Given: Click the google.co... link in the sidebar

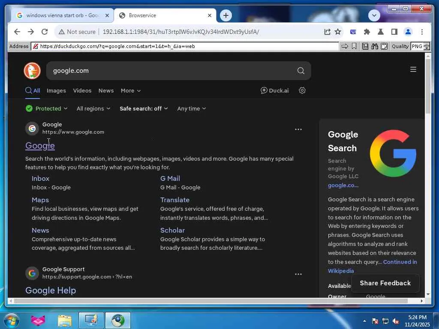Looking at the screenshot, I should [343, 185].
